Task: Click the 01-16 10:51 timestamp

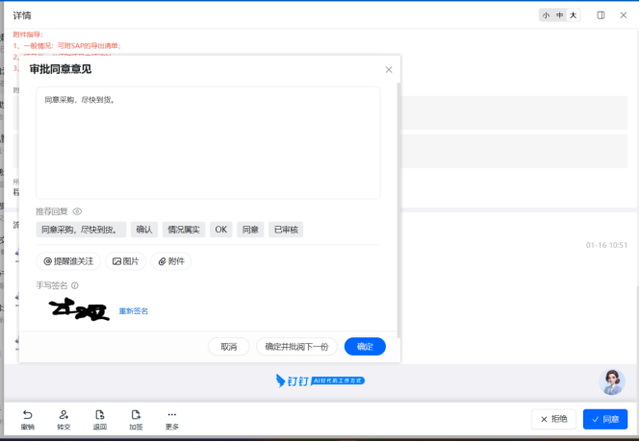Action: click(606, 245)
